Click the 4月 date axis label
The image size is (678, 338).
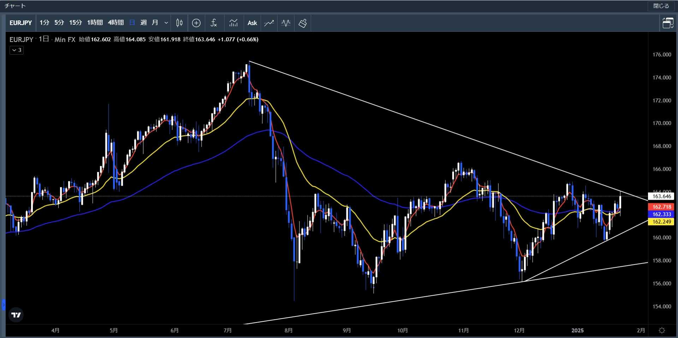pyautogui.click(x=55, y=331)
